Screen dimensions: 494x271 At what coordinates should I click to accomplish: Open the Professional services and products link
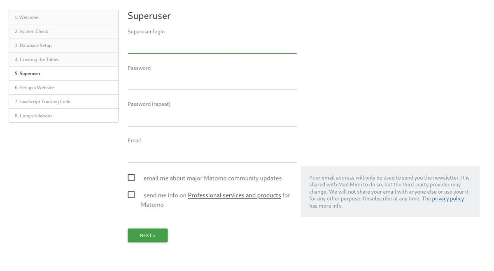point(234,195)
